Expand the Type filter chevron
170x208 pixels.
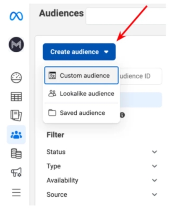click(x=154, y=166)
